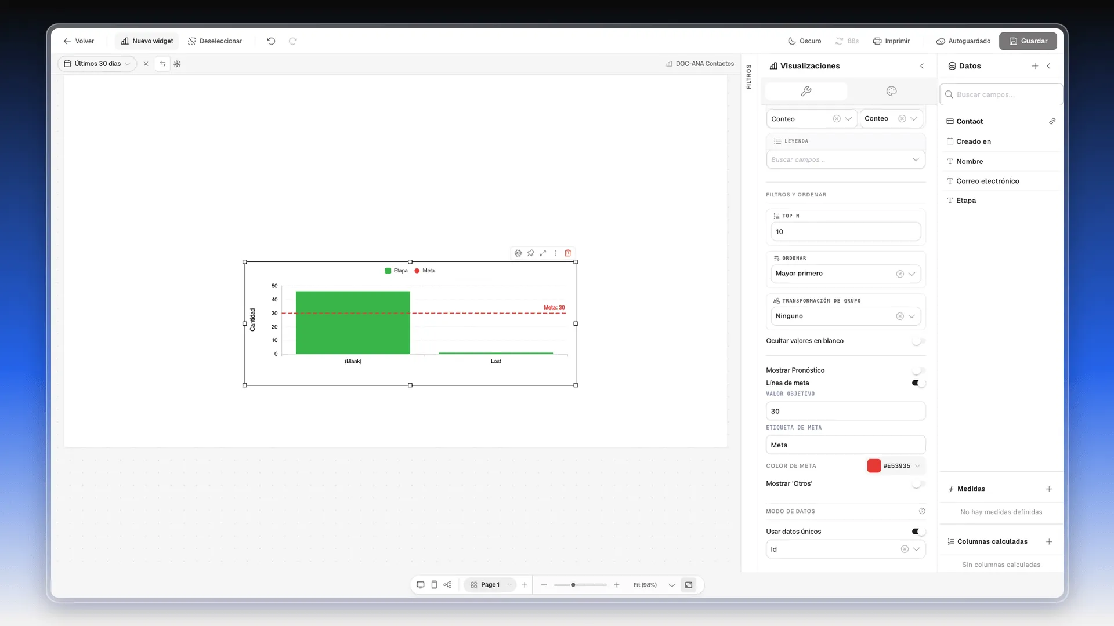Toggle Oscuro dark mode

pyautogui.click(x=805, y=41)
